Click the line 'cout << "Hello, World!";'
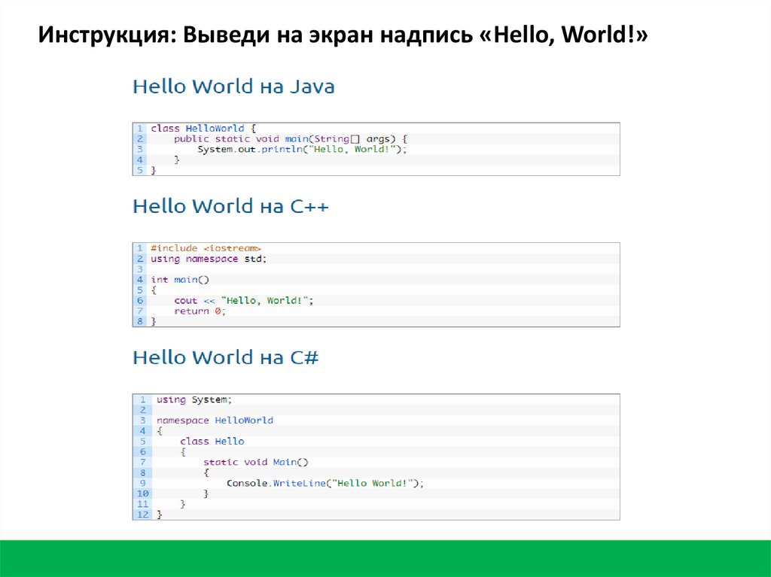This screenshot has height=577, width=771. (x=244, y=300)
